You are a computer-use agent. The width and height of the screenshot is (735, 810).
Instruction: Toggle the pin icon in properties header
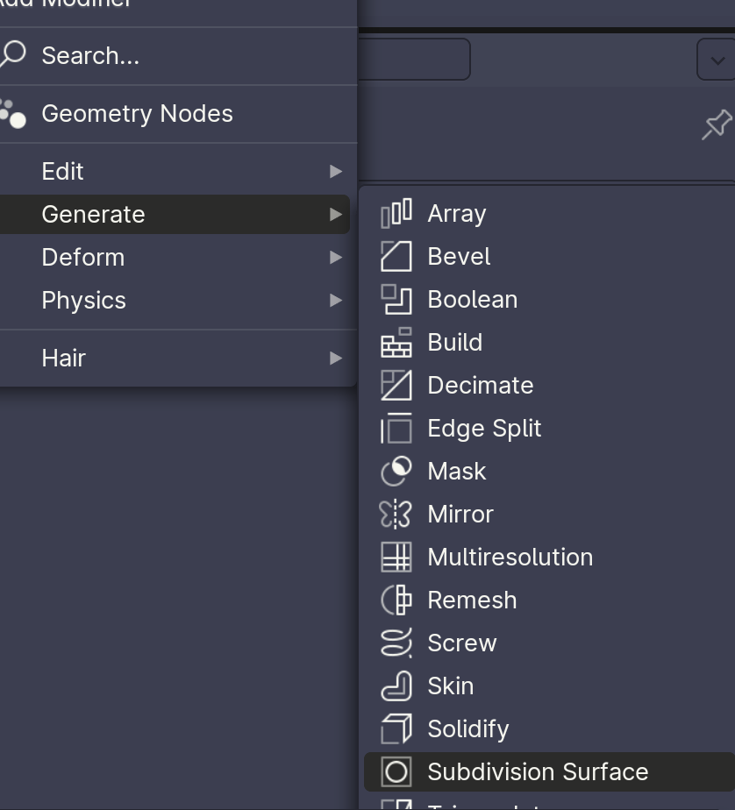click(717, 124)
